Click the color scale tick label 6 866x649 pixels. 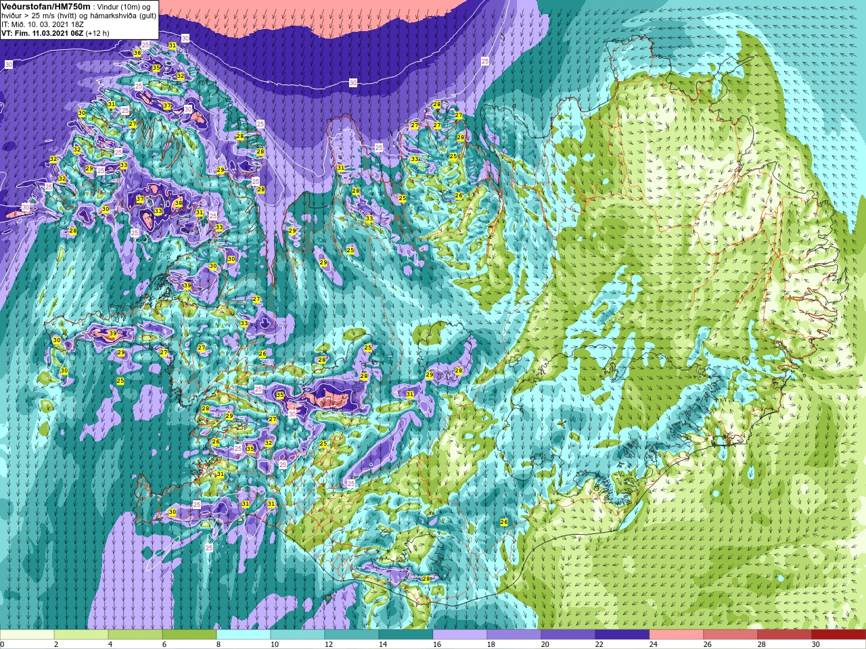[164, 644]
